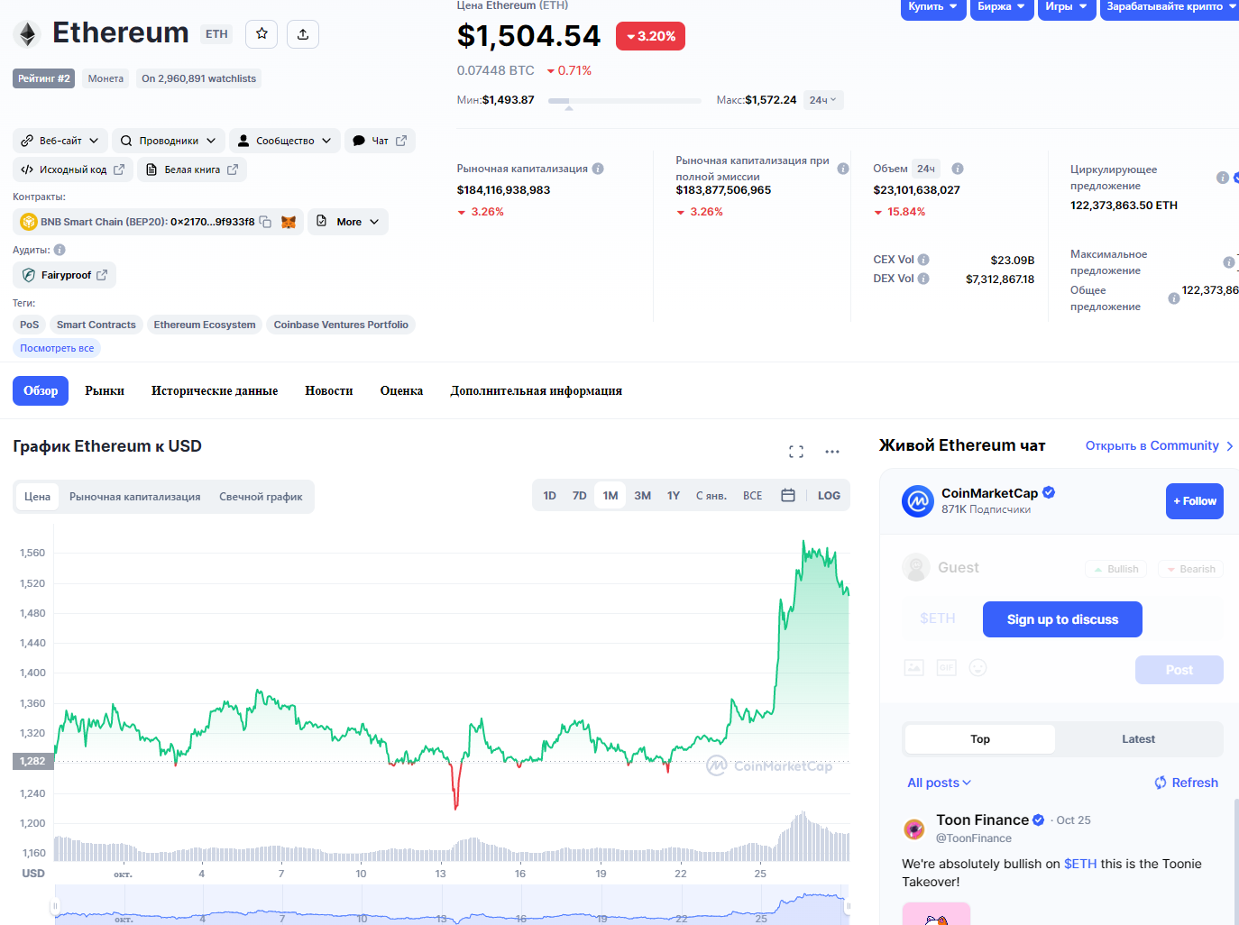Select the Bearish sentiment toggle
This screenshot has width=1239, height=925.
[1190, 569]
